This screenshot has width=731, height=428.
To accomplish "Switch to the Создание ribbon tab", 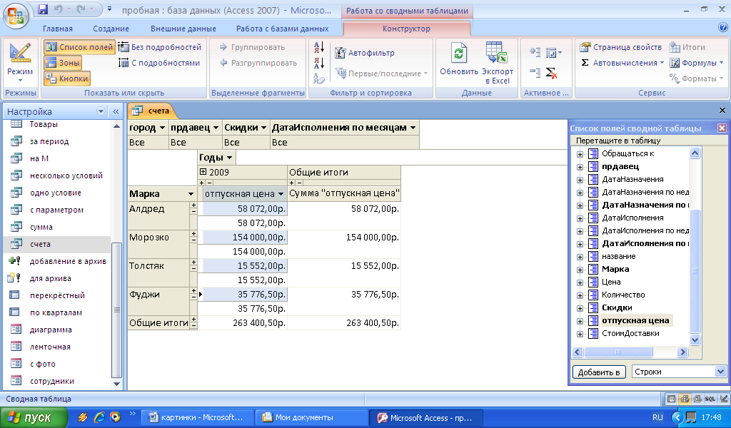I will click(x=111, y=29).
